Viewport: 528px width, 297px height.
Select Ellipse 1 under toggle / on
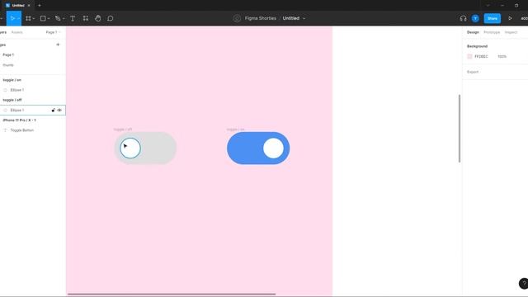[x=17, y=90]
